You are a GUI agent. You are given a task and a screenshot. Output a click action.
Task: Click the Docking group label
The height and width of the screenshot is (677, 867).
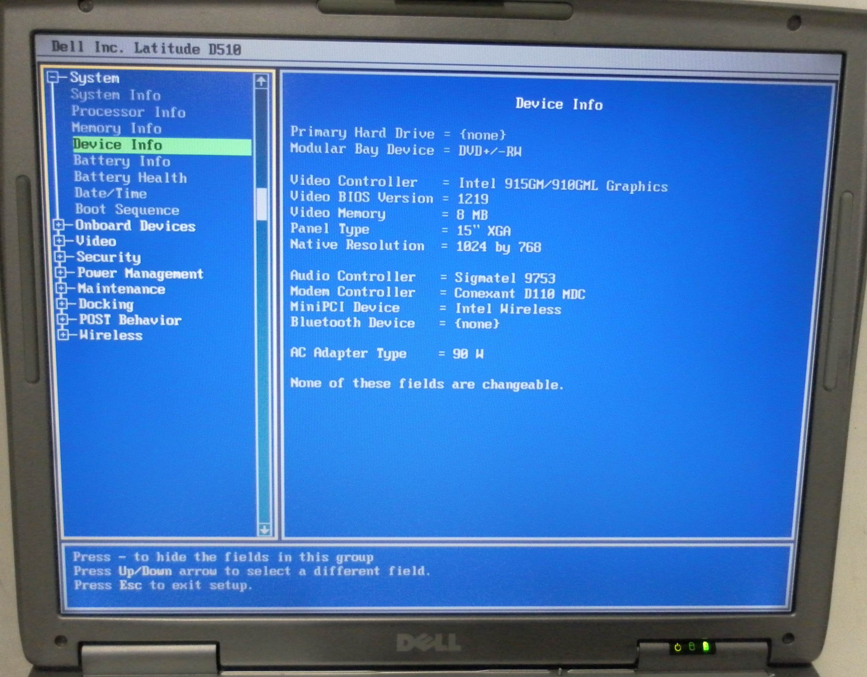tap(106, 305)
